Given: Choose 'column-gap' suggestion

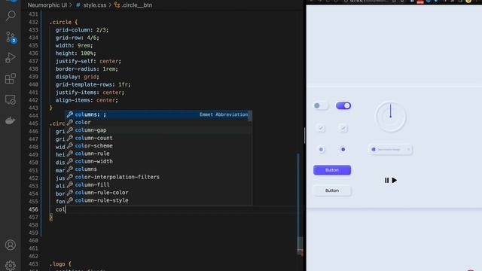Looking at the screenshot, I should click(x=158, y=130).
